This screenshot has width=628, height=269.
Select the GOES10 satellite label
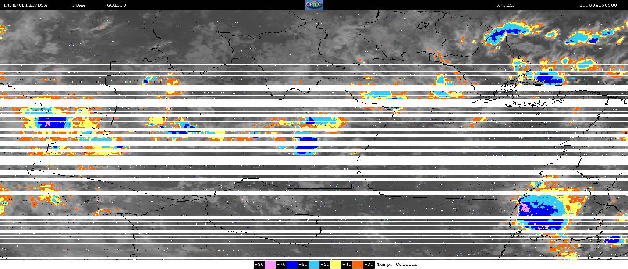[x=117, y=5]
